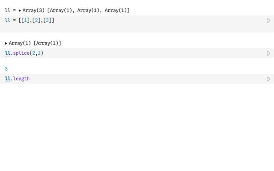The image size is (274, 171).
Task: Run the ll = [[1],[2],[3]] cell
Action: coord(268,21)
